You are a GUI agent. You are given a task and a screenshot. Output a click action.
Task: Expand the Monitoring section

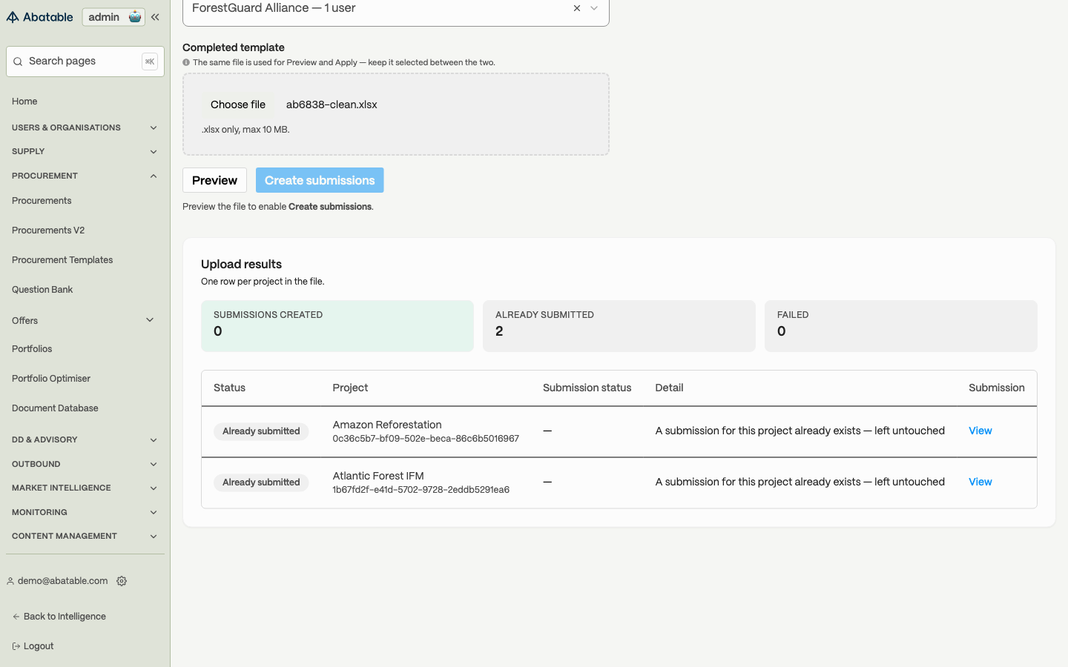click(85, 512)
